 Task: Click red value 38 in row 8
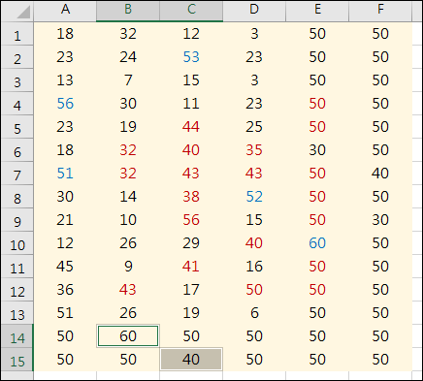point(191,197)
